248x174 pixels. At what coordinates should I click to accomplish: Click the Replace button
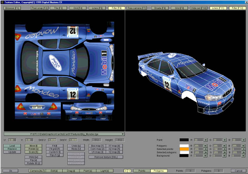12,149
